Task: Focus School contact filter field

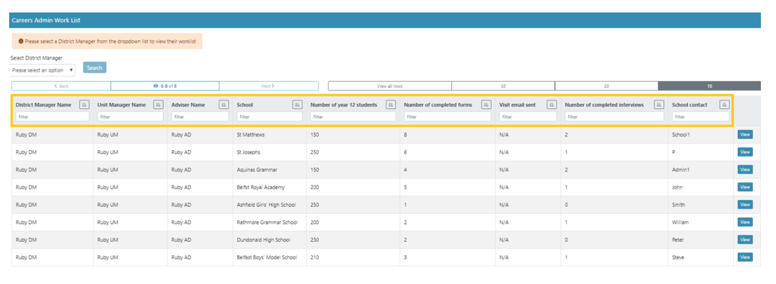Action: [701, 117]
